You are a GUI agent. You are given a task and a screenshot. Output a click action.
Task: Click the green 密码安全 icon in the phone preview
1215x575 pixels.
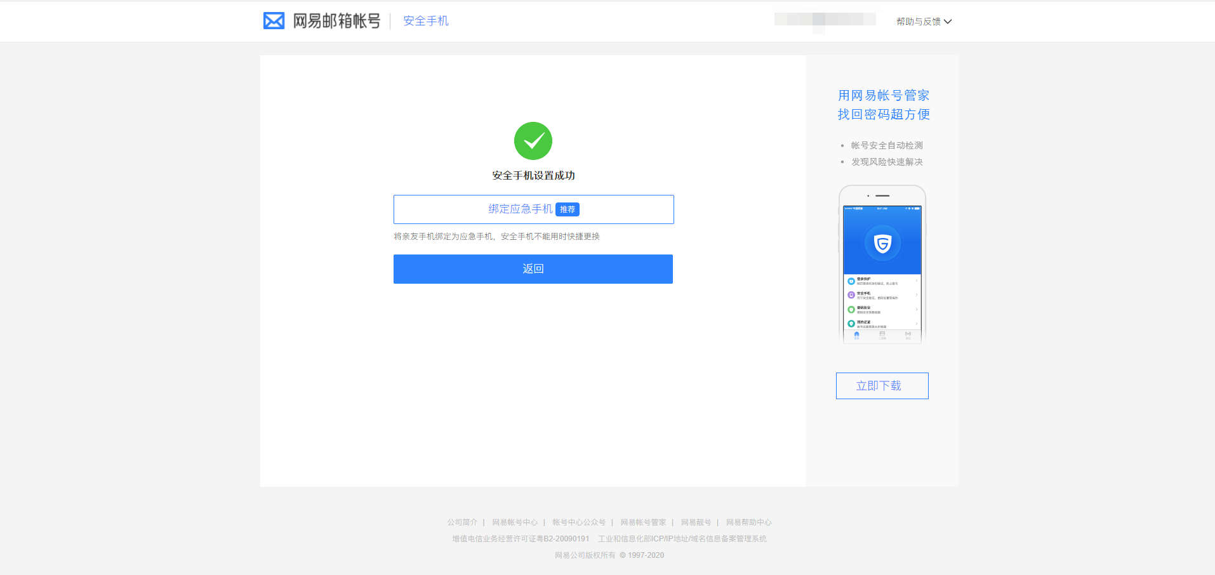pos(851,309)
